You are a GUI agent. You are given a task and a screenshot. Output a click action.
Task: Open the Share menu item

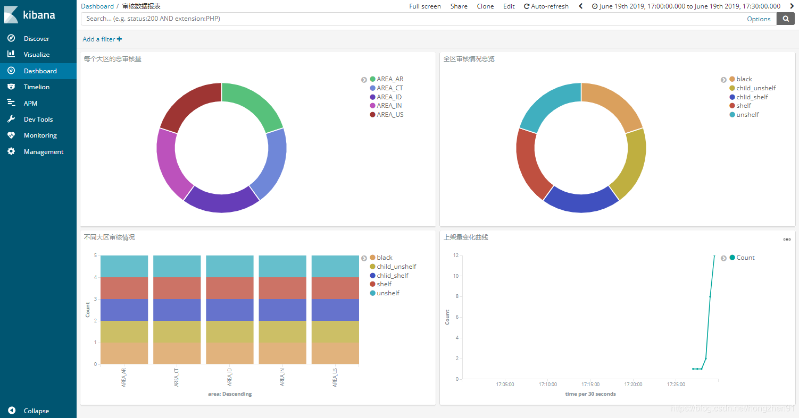point(459,6)
